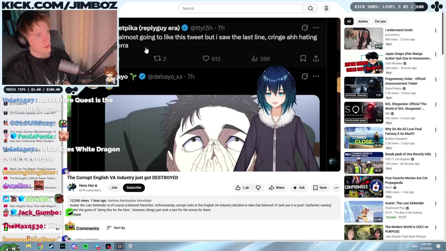Open options menu for SOL Shogunate video
446x251 pixels.
(436, 105)
